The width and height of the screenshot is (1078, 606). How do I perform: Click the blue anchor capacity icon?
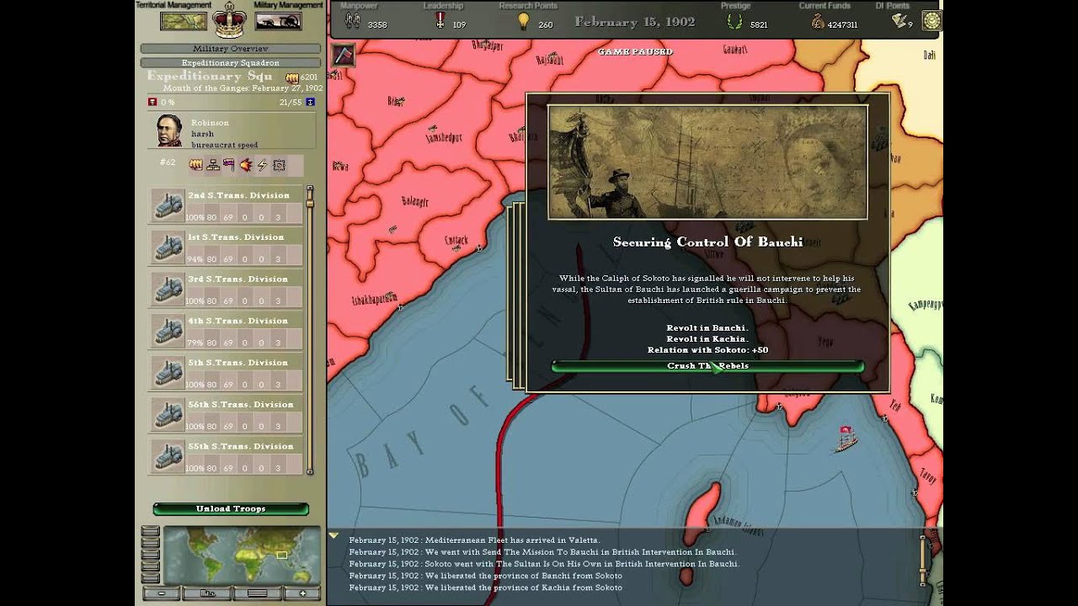point(310,102)
